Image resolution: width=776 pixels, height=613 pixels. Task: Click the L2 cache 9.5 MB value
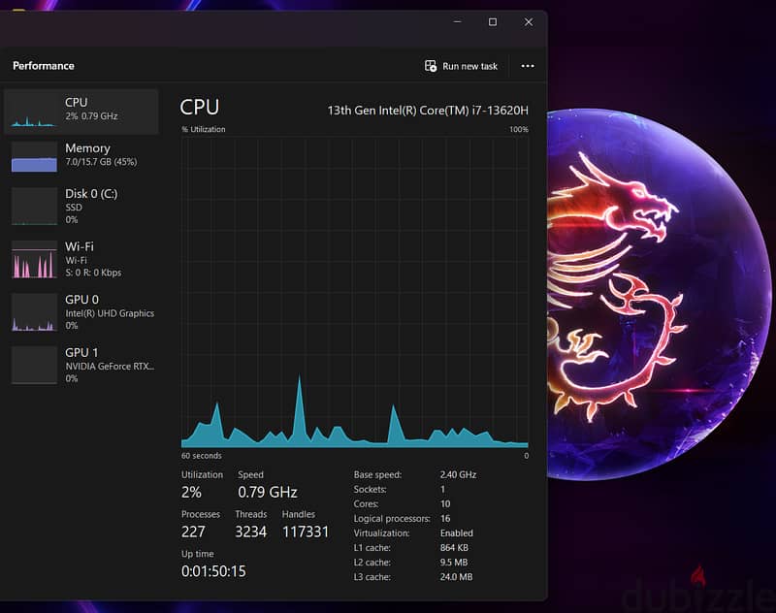coord(454,562)
